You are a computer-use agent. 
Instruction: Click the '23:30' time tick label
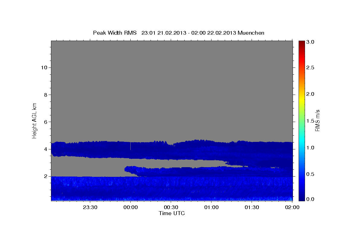90,207
